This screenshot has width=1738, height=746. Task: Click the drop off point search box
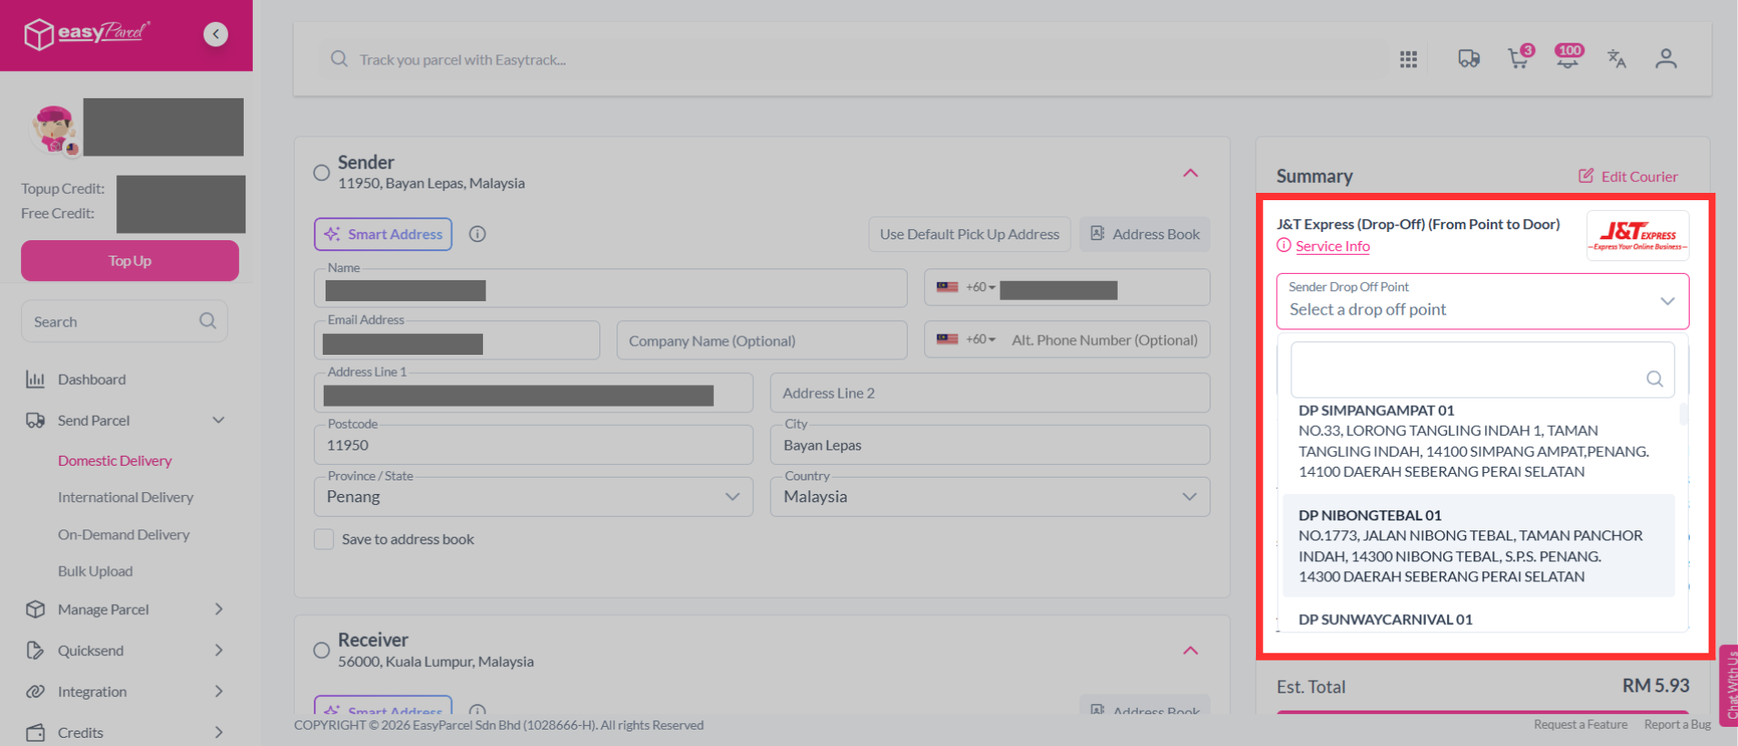point(1482,369)
